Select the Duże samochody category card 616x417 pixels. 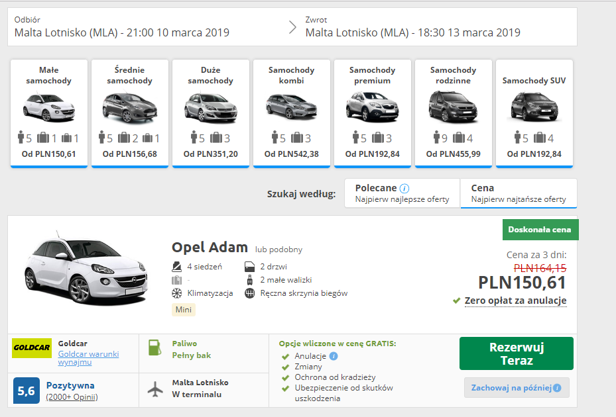coord(211,113)
